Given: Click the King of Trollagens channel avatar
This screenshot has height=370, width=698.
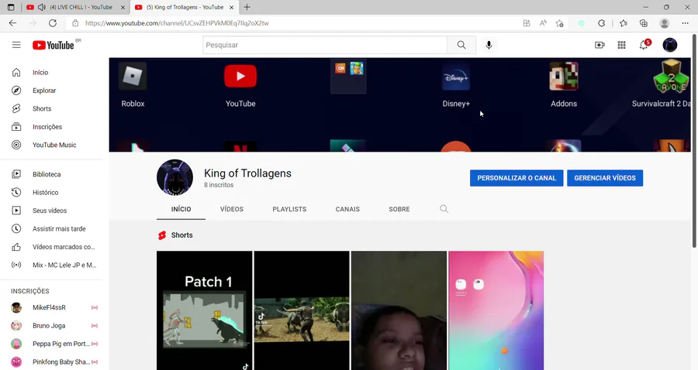Looking at the screenshot, I should 175,178.
